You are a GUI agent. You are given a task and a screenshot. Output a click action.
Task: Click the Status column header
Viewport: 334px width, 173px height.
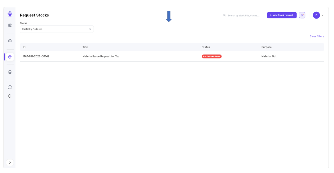[206, 47]
